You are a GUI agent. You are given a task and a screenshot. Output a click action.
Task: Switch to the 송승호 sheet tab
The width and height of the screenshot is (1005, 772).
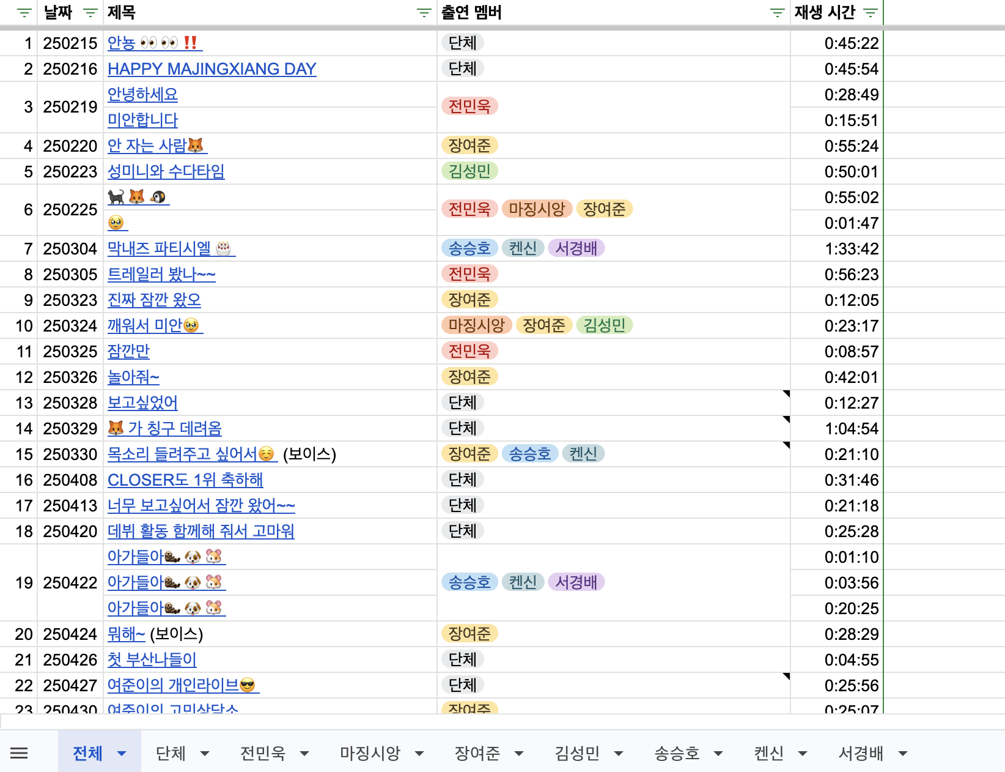click(x=677, y=754)
